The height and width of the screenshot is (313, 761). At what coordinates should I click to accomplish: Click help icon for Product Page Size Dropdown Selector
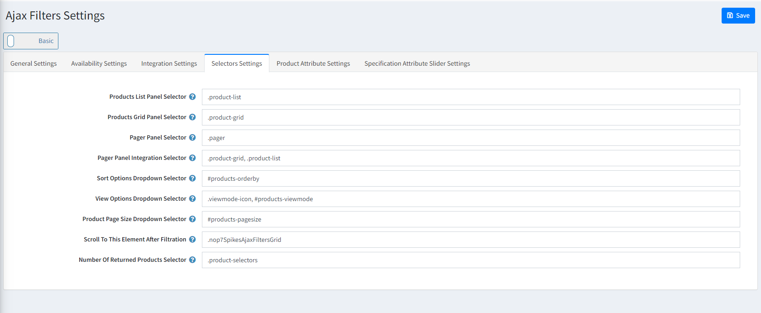pos(192,219)
